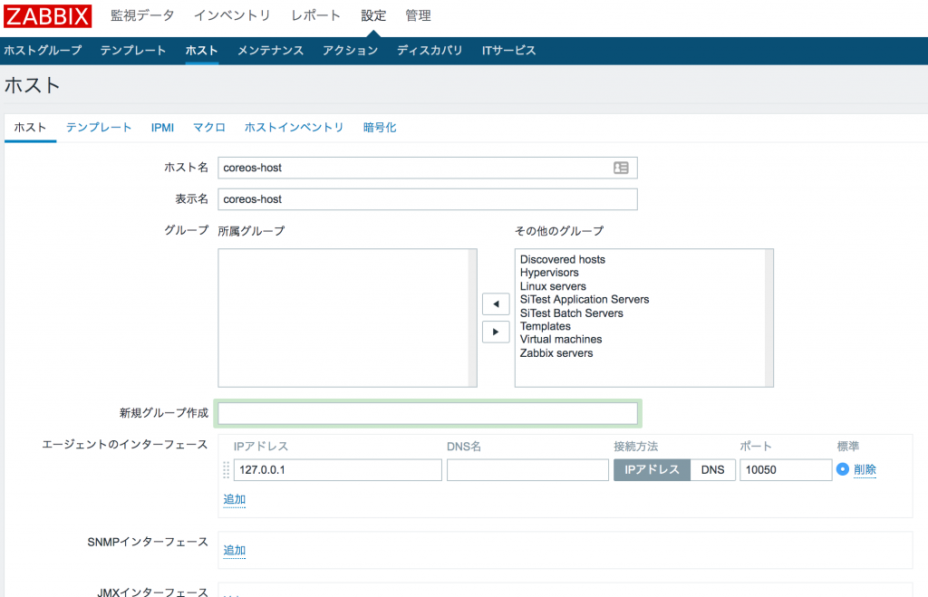928x597 pixels.
Task: Go to メンテナンス section
Action: [270, 51]
